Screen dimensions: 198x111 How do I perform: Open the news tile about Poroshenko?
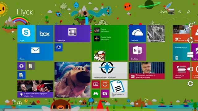[x=147, y=71]
